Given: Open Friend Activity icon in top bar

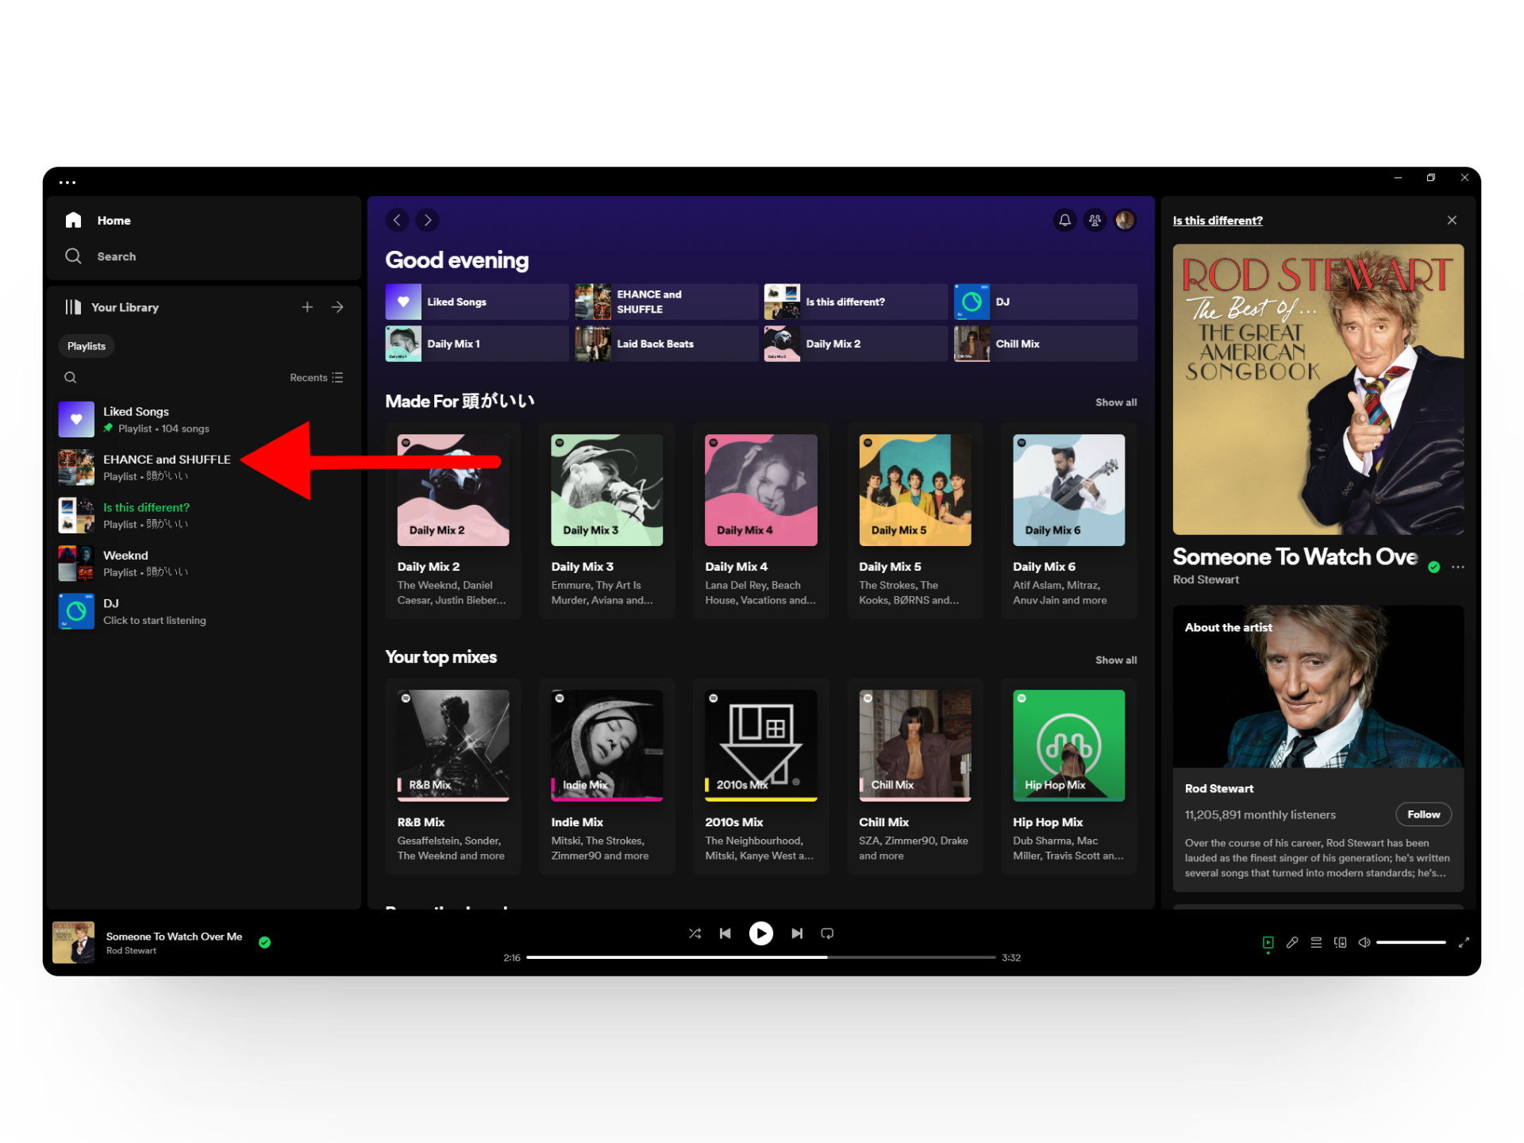Looking at the screenshot, I should [1095, 220].
